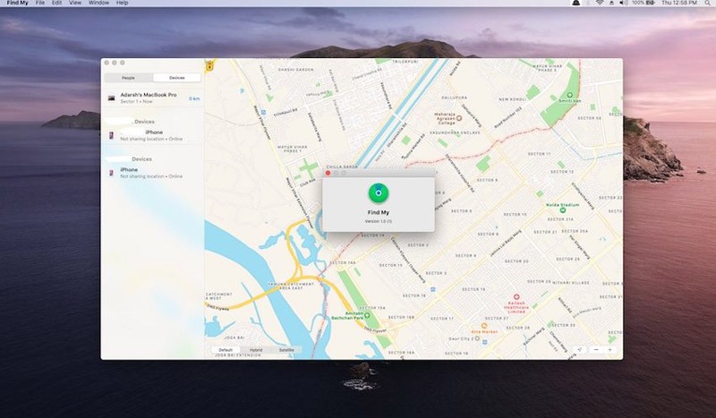Select Default map view
This screenshot has width=716, height=418.
click(226, 350)
